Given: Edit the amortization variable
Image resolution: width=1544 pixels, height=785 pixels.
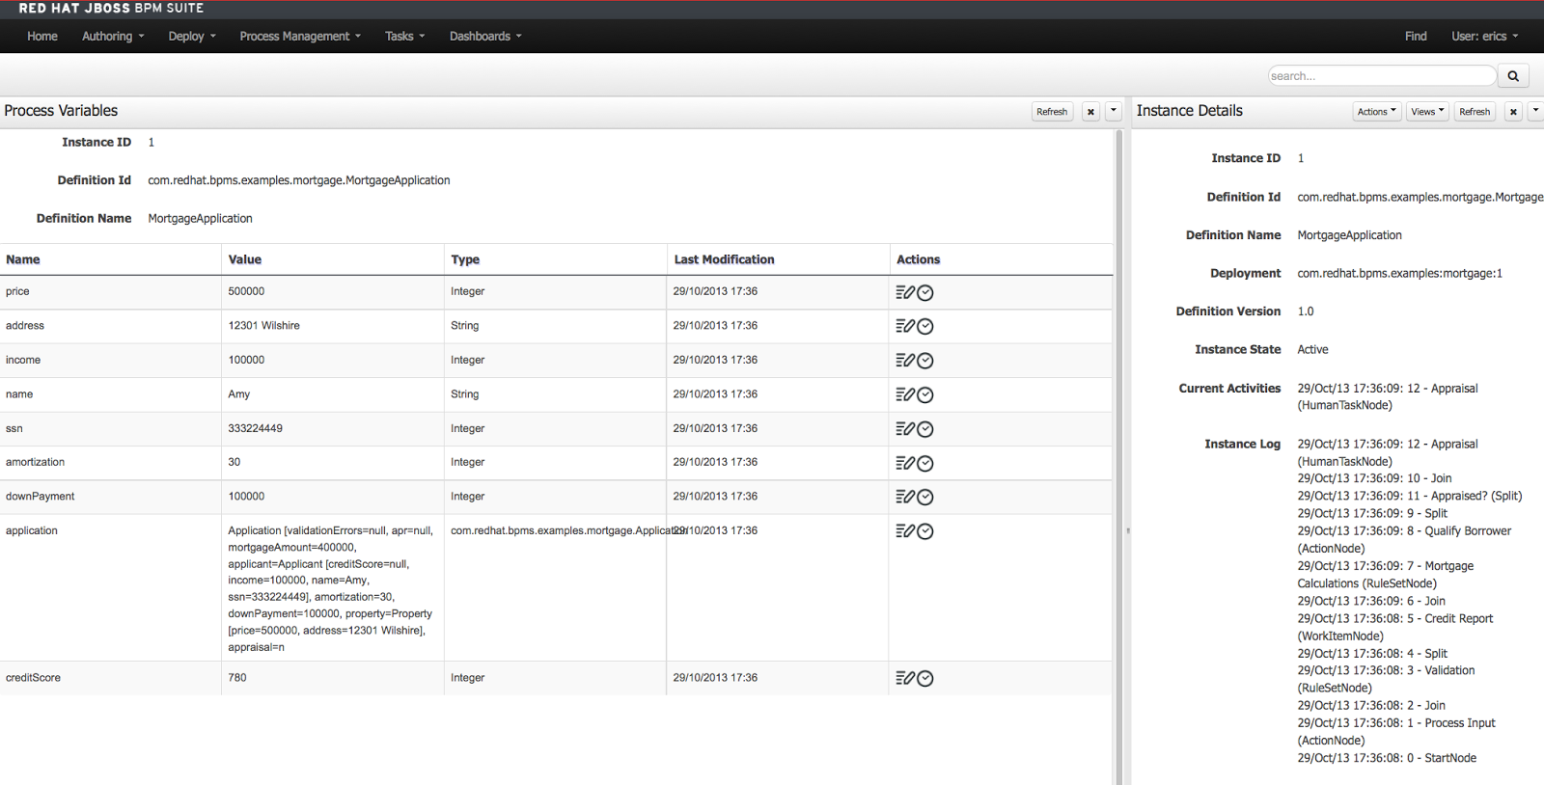Looking at the screenshot, I should point(905,463).
